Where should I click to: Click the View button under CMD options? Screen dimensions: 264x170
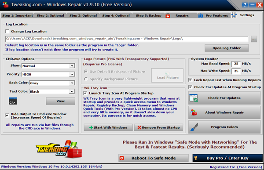pyautogui.click(x=60, y=101)
